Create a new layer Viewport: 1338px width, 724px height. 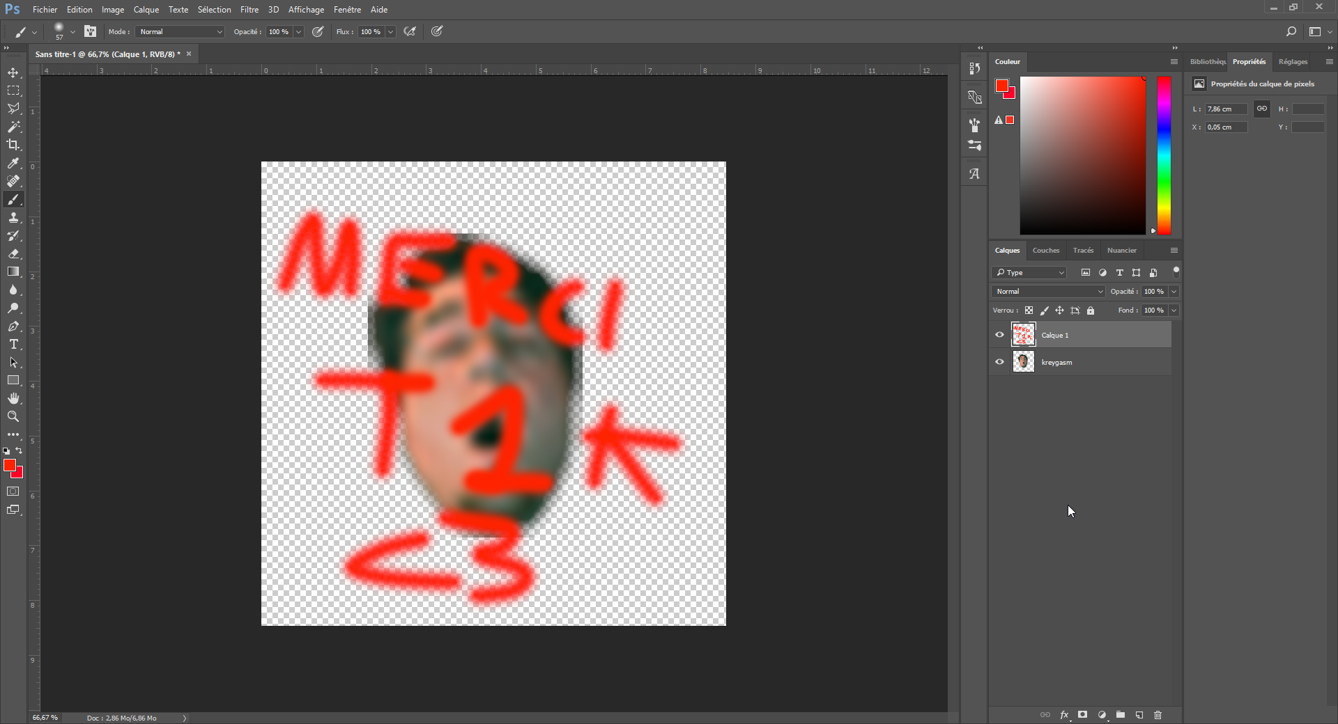pos(1139,715)
